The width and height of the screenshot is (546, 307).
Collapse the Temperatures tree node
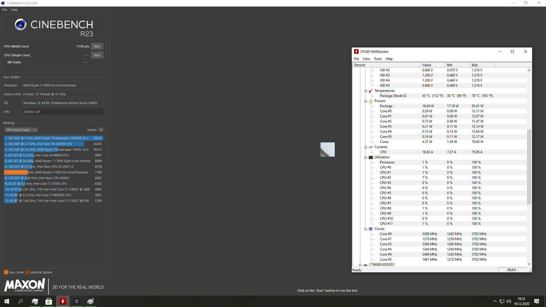(366, 91)
